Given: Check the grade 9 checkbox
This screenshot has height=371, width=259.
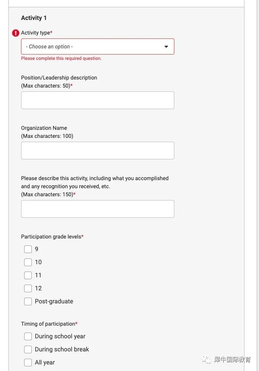Looking at the screenshot, I should [28, 249].
